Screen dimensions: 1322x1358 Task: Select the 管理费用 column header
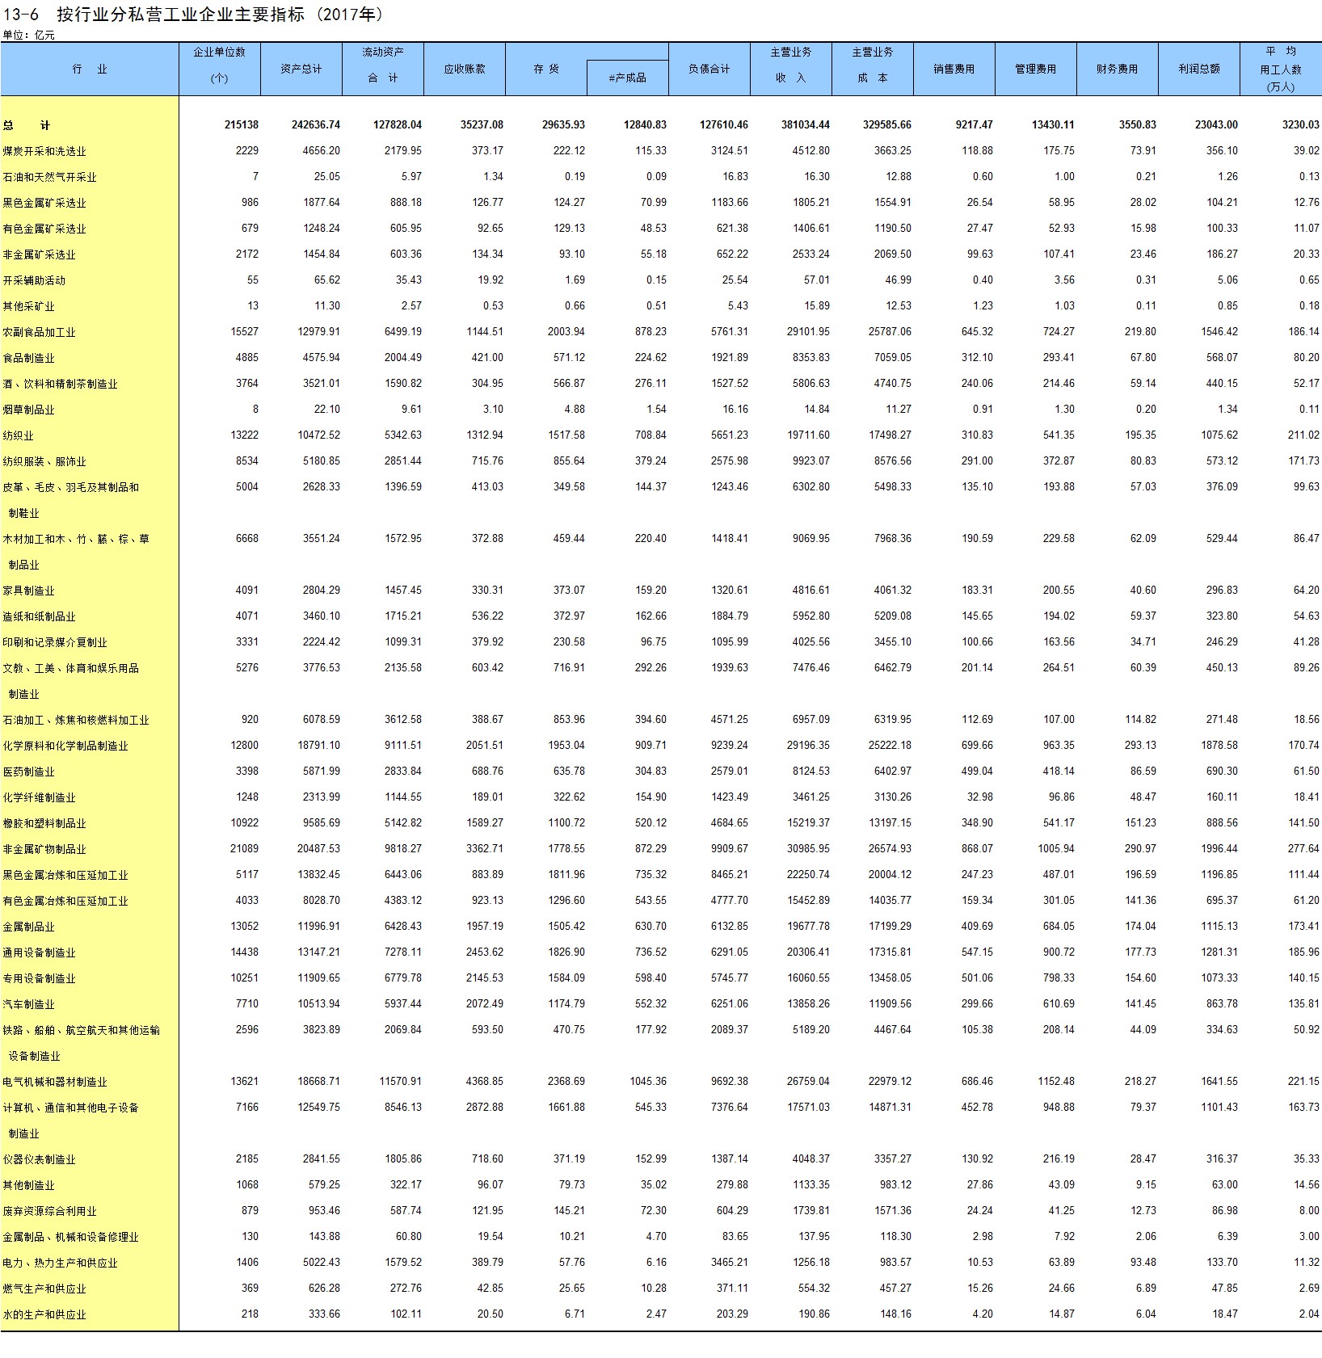[1035, 69]
